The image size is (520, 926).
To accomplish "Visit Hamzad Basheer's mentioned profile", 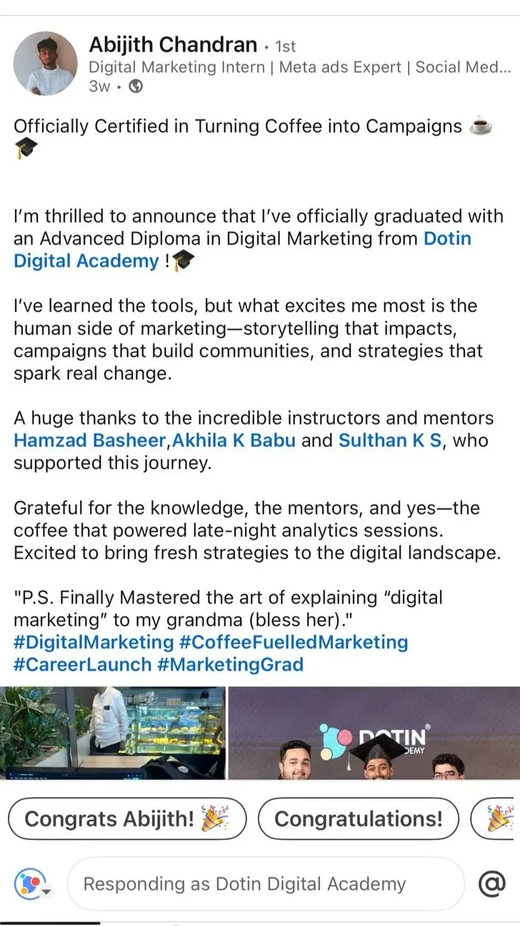I will coord(89,440).
